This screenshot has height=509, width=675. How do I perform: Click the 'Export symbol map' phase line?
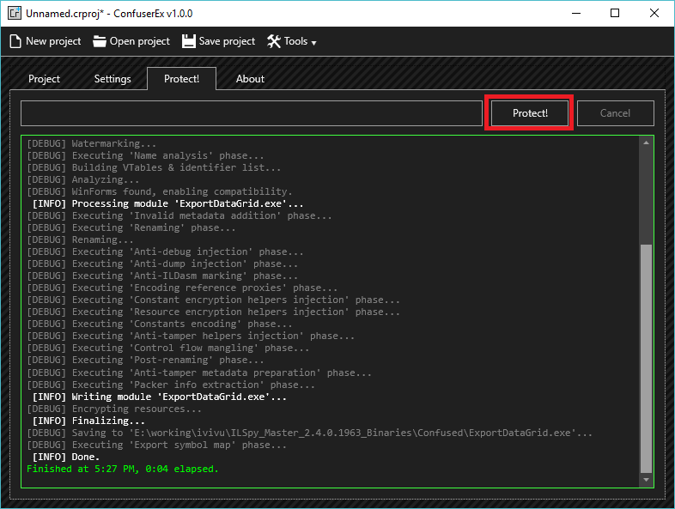click(x=156, y=445)
